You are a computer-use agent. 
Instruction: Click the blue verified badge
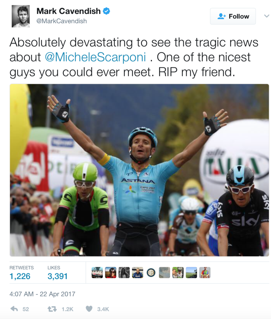[x=107, y=11]
